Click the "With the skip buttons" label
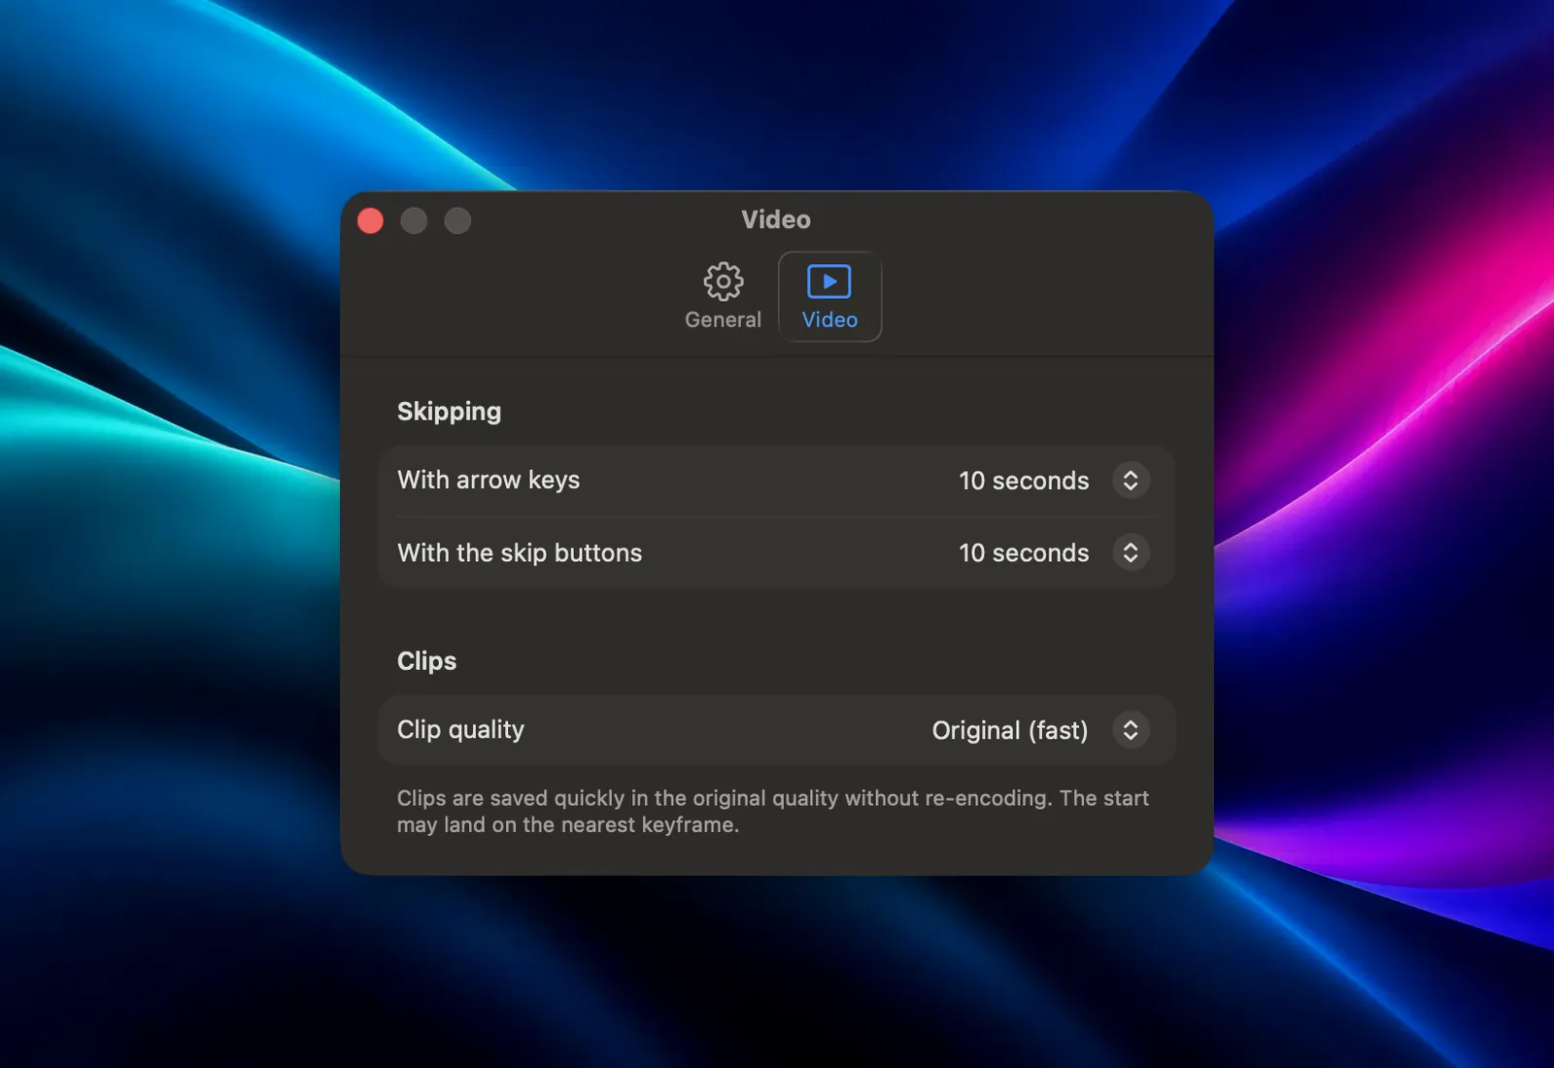The image size is (1554, 1068). point(520,552)
